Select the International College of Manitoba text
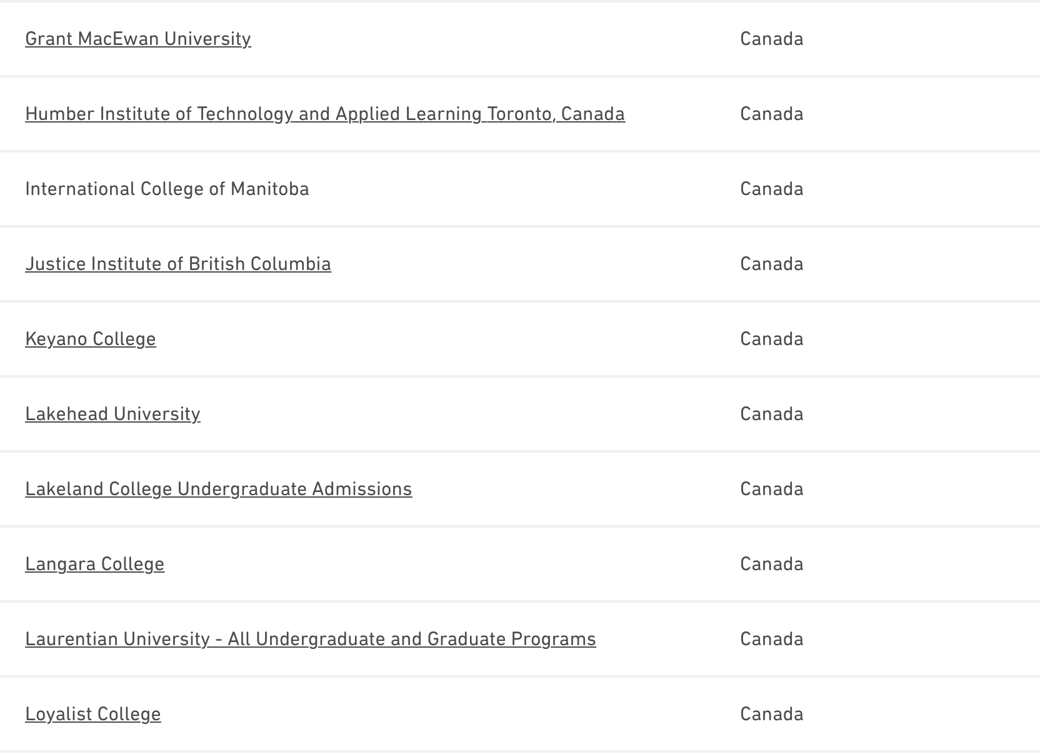This screenshot has height=754, width=1040. point(167,189)
